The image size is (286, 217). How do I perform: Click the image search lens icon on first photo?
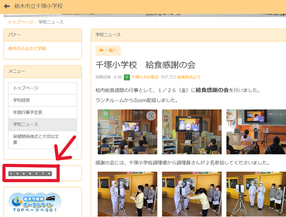(151, 115)
